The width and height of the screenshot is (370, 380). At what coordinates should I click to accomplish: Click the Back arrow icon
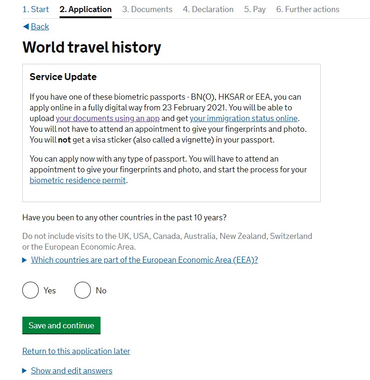pos(26,27)
